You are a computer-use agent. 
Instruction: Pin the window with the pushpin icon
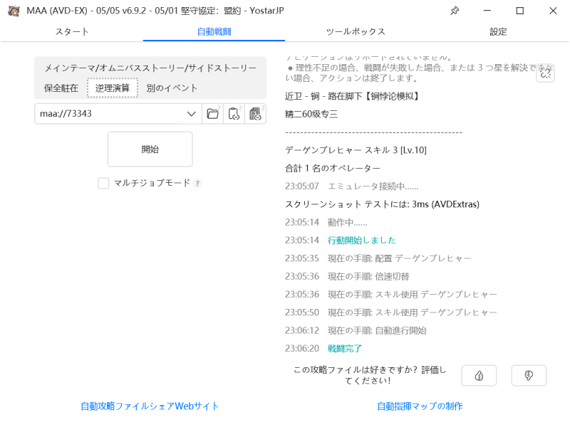(455, 11)
